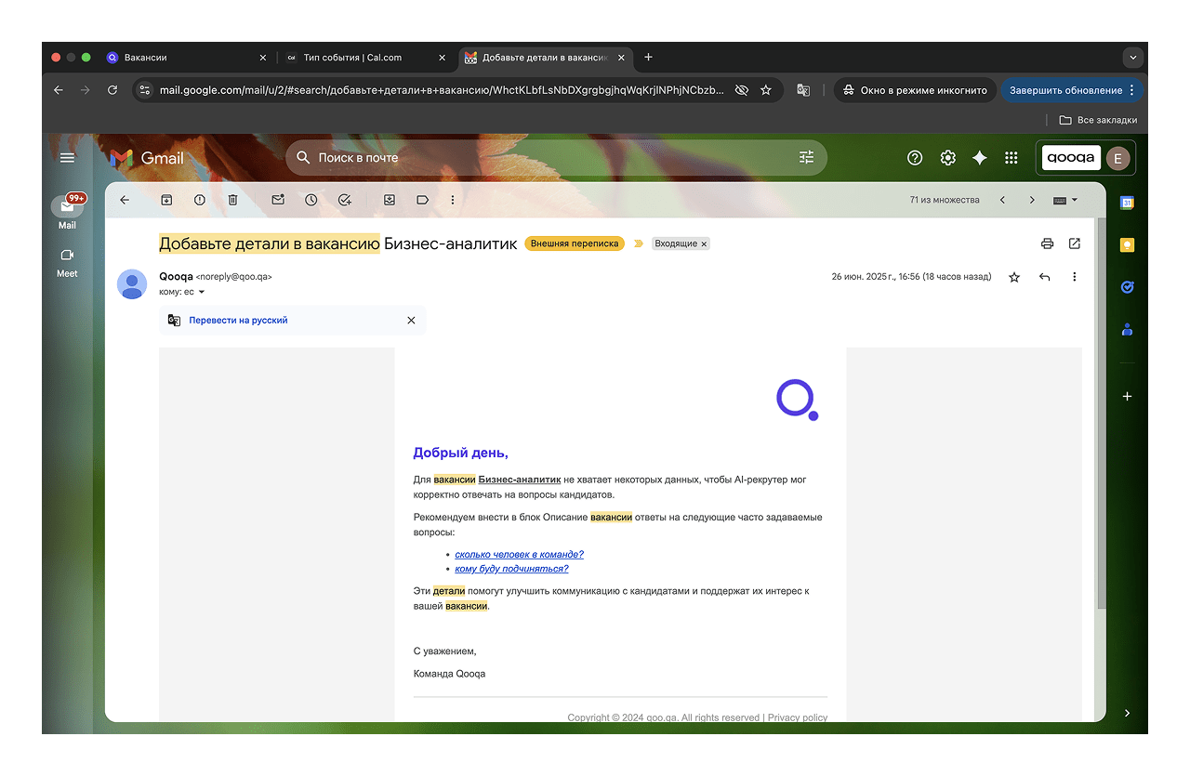Select Mail in left rail
1190x776 pixels.
click(67, 212)
